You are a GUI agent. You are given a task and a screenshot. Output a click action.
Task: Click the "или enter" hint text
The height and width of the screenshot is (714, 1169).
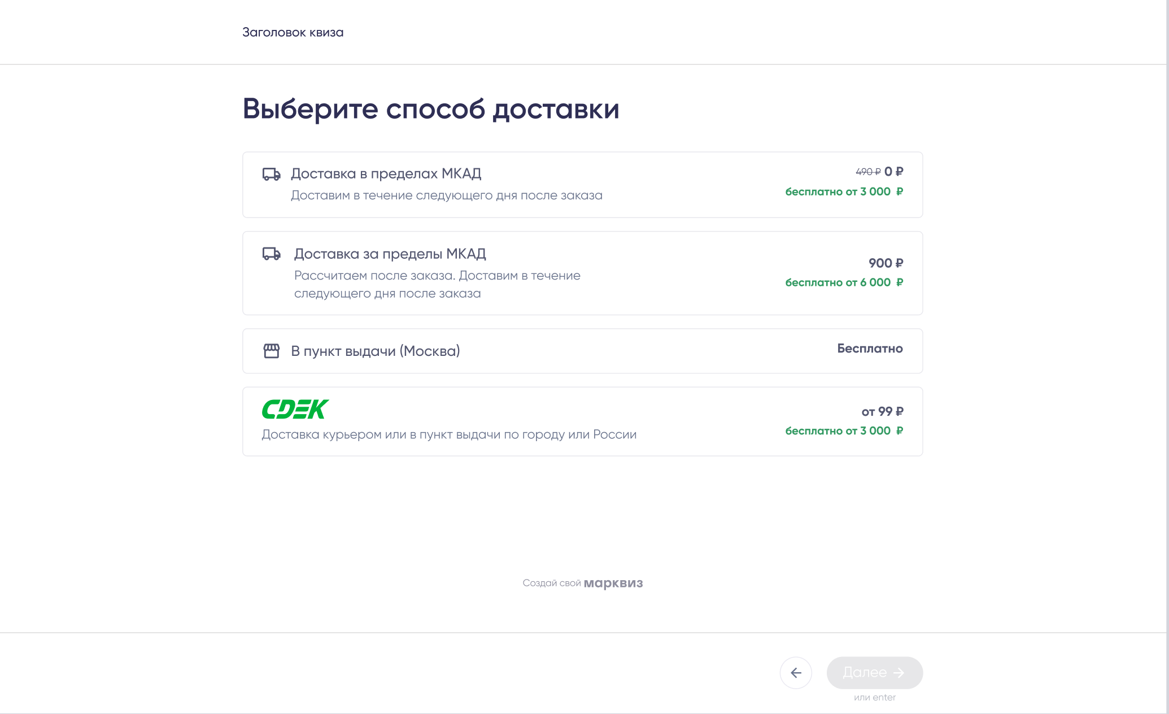[874, 698]
